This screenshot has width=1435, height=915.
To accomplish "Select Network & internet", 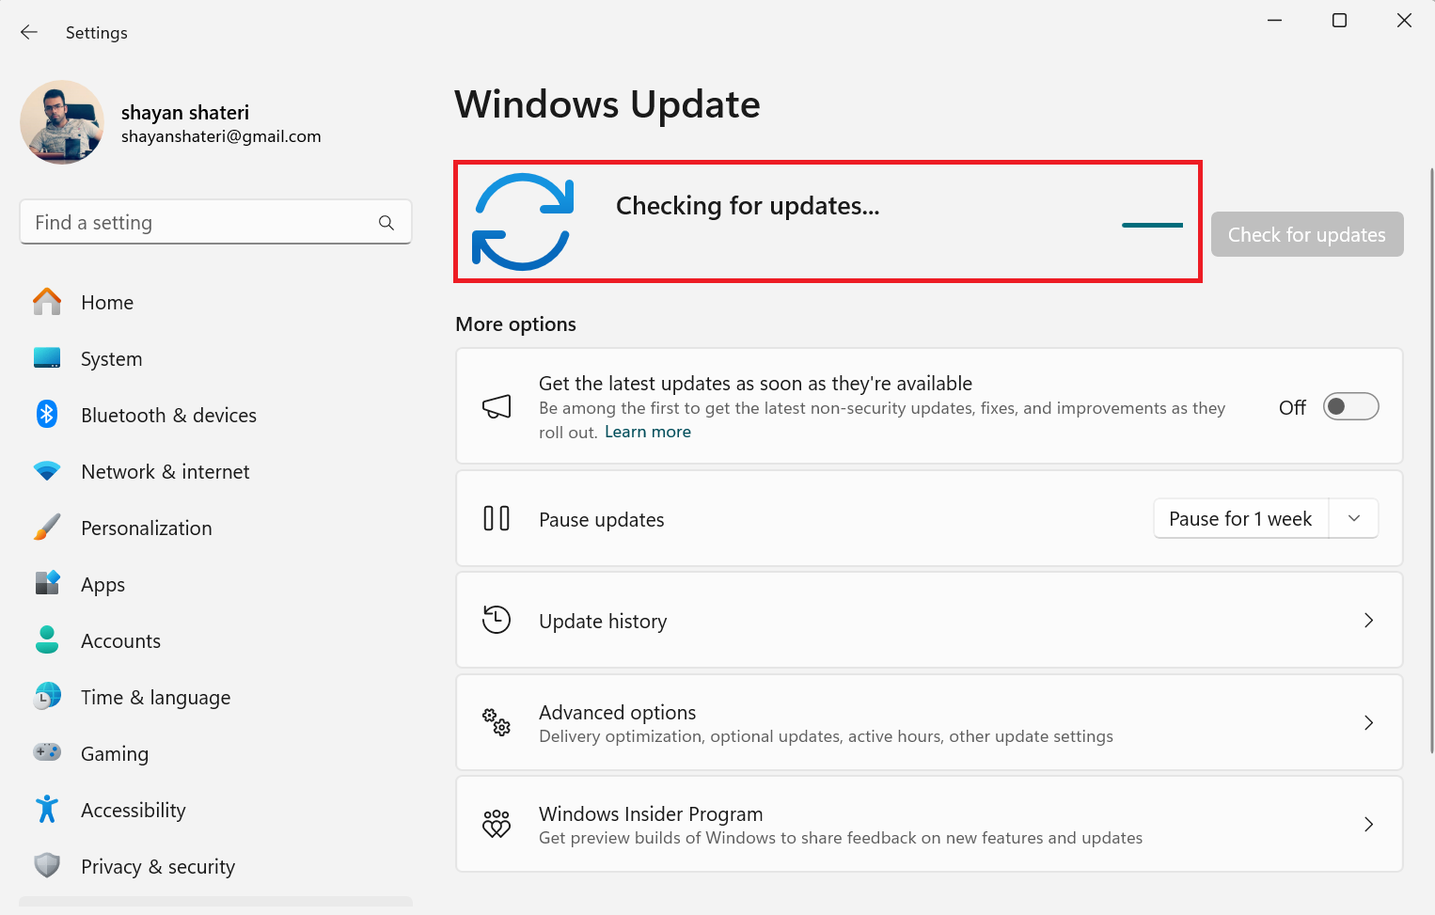I will (216, 471).
